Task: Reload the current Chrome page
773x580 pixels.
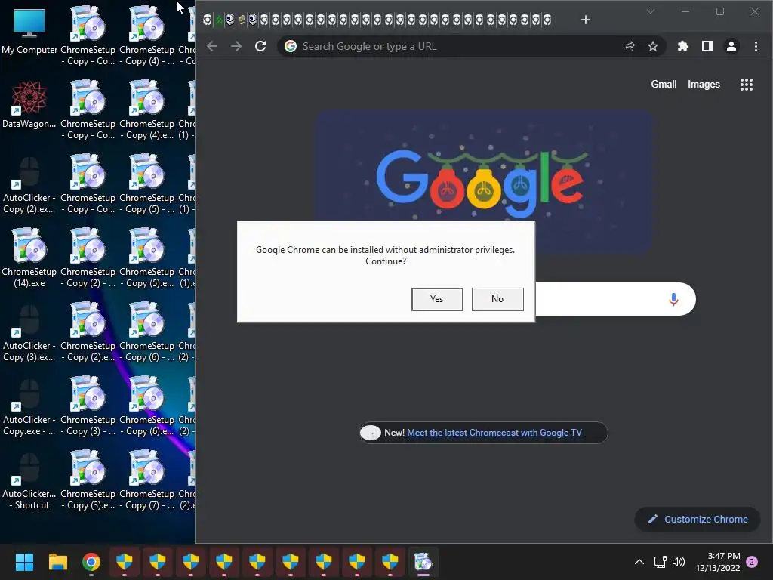Action: [260, 46]
